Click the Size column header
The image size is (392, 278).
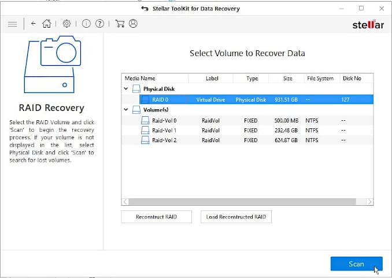(x=287, y=78)
